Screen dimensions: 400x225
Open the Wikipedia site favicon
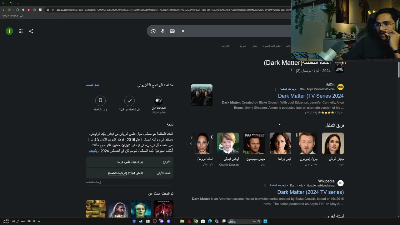[x=341, y=183]
